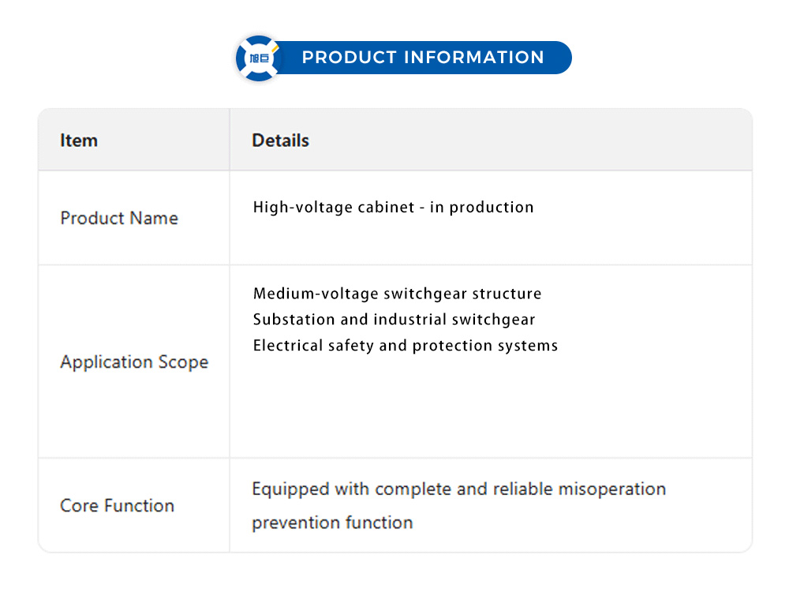Image resolution: width=789 pixels, height=600 pixels.
Task: Click the Application Scope row label
Action: tap(134, 362)
